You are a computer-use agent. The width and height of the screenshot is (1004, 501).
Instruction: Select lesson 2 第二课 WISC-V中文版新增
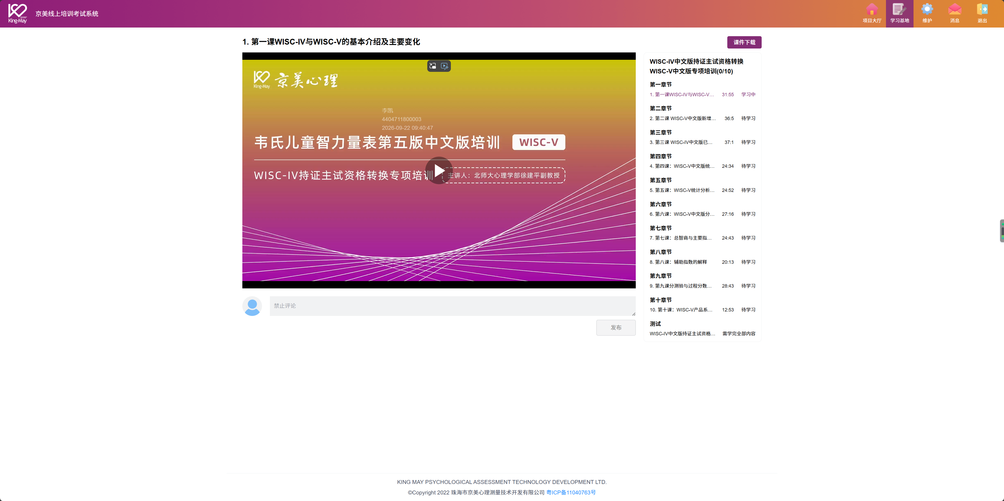pyautogui.click(x=702, y=118)
